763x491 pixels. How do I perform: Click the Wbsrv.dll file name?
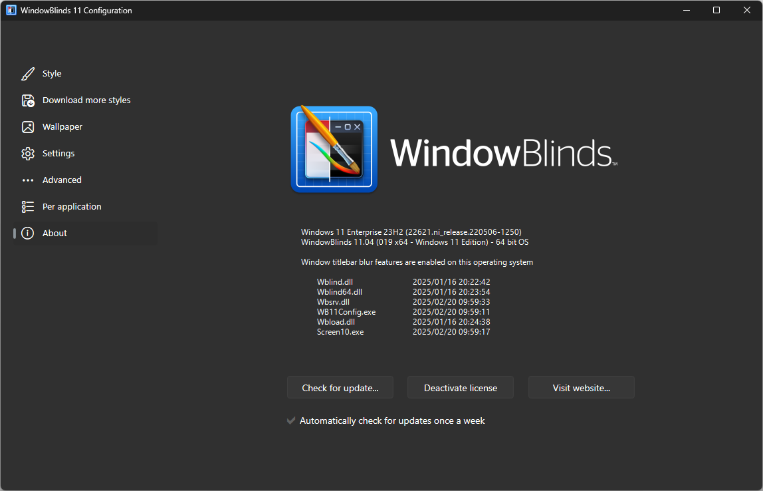pos(334,302)
